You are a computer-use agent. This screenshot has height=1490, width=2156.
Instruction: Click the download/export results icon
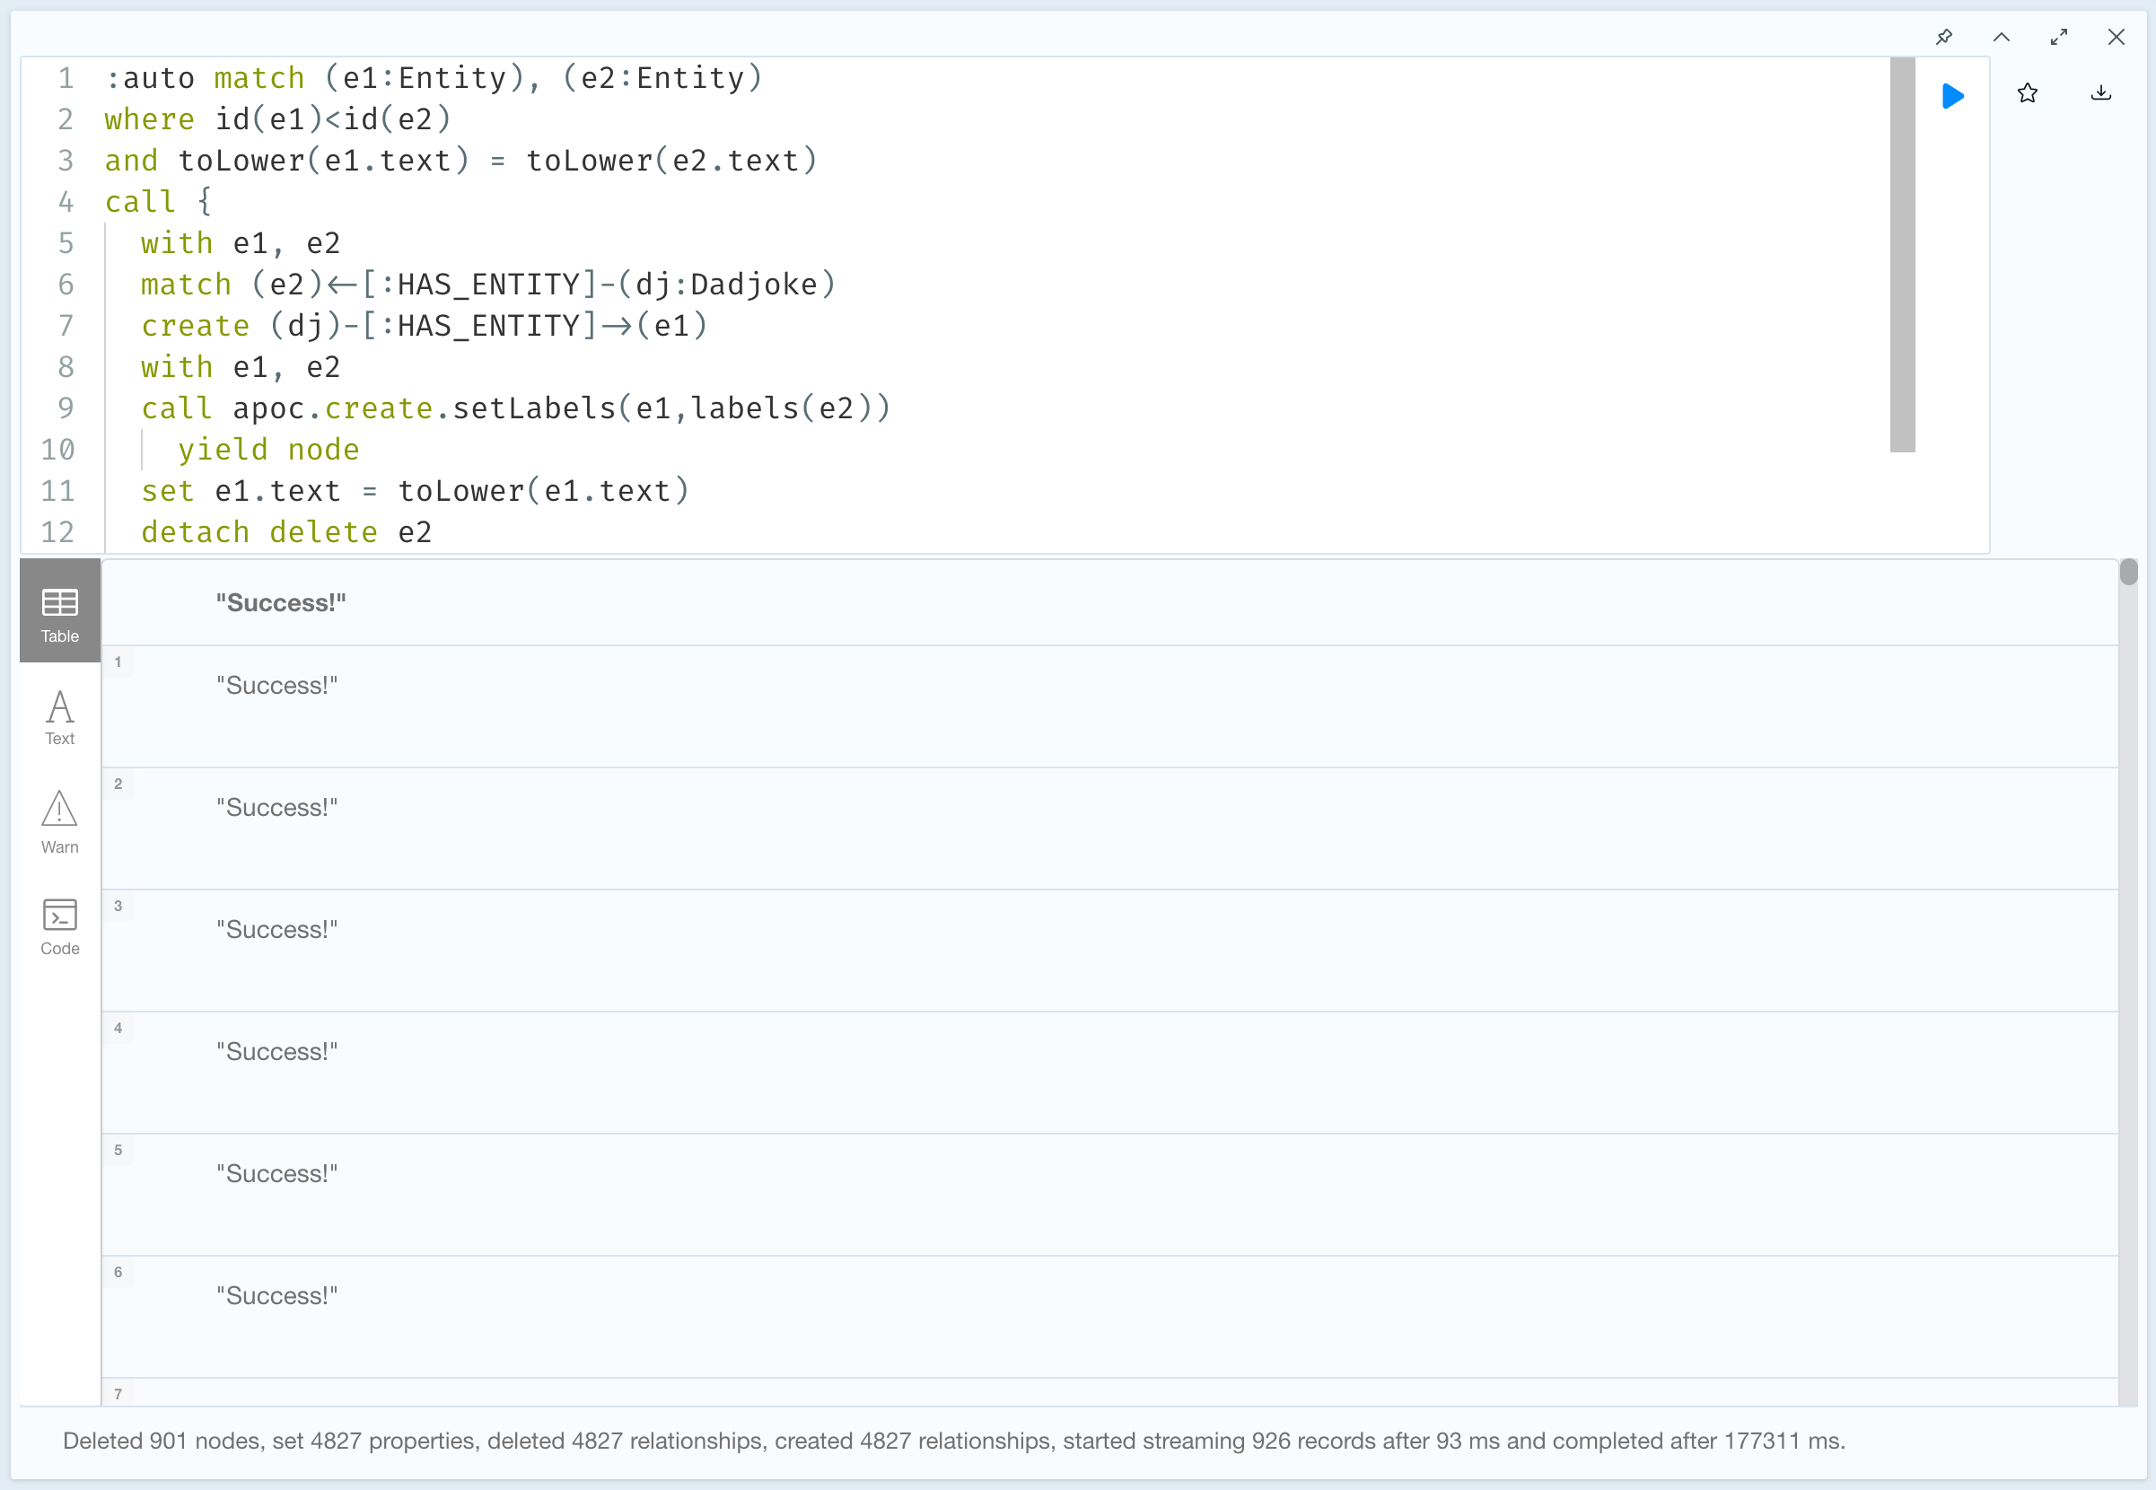2101,93
